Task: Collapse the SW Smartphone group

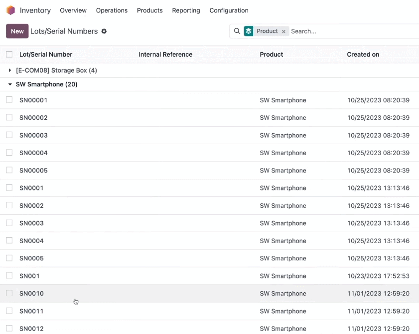Action: [x=10, y=84]
